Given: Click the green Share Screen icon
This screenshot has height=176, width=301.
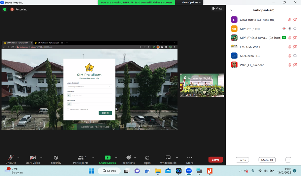Looking at the screenshot, I should (x=107, y=157).
